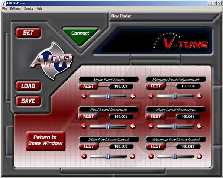This screenshot has height=178, width=223.
Task: Maximize the APR V-Tune window
Action: [214, 3]
